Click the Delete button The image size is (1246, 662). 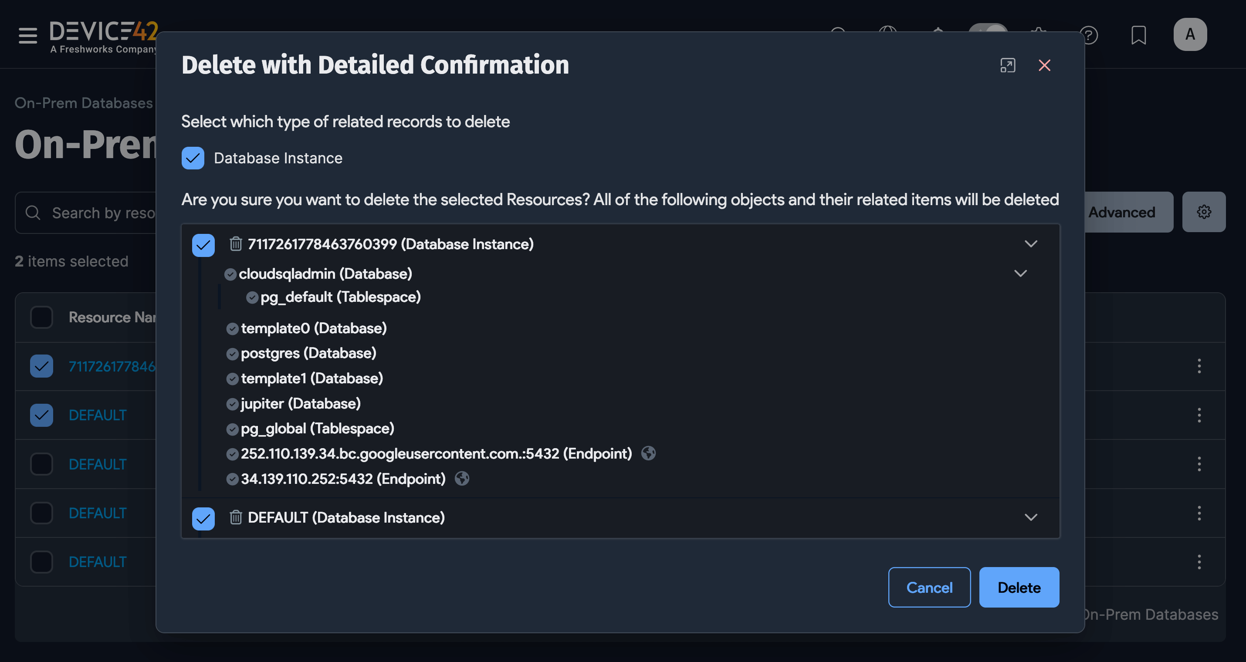[x=1019, y=587]
